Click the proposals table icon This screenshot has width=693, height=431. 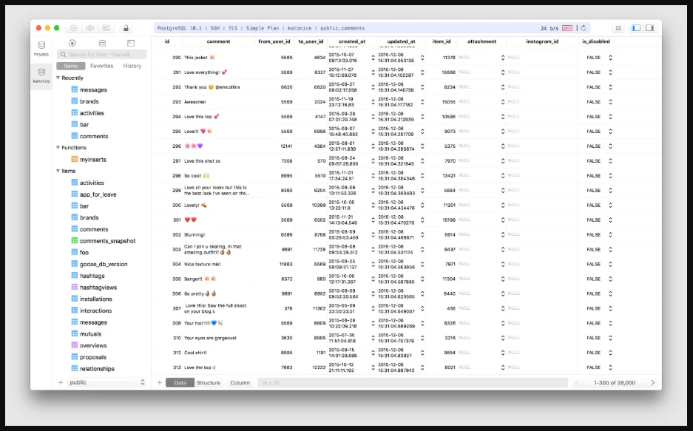(x=74, y=357)
